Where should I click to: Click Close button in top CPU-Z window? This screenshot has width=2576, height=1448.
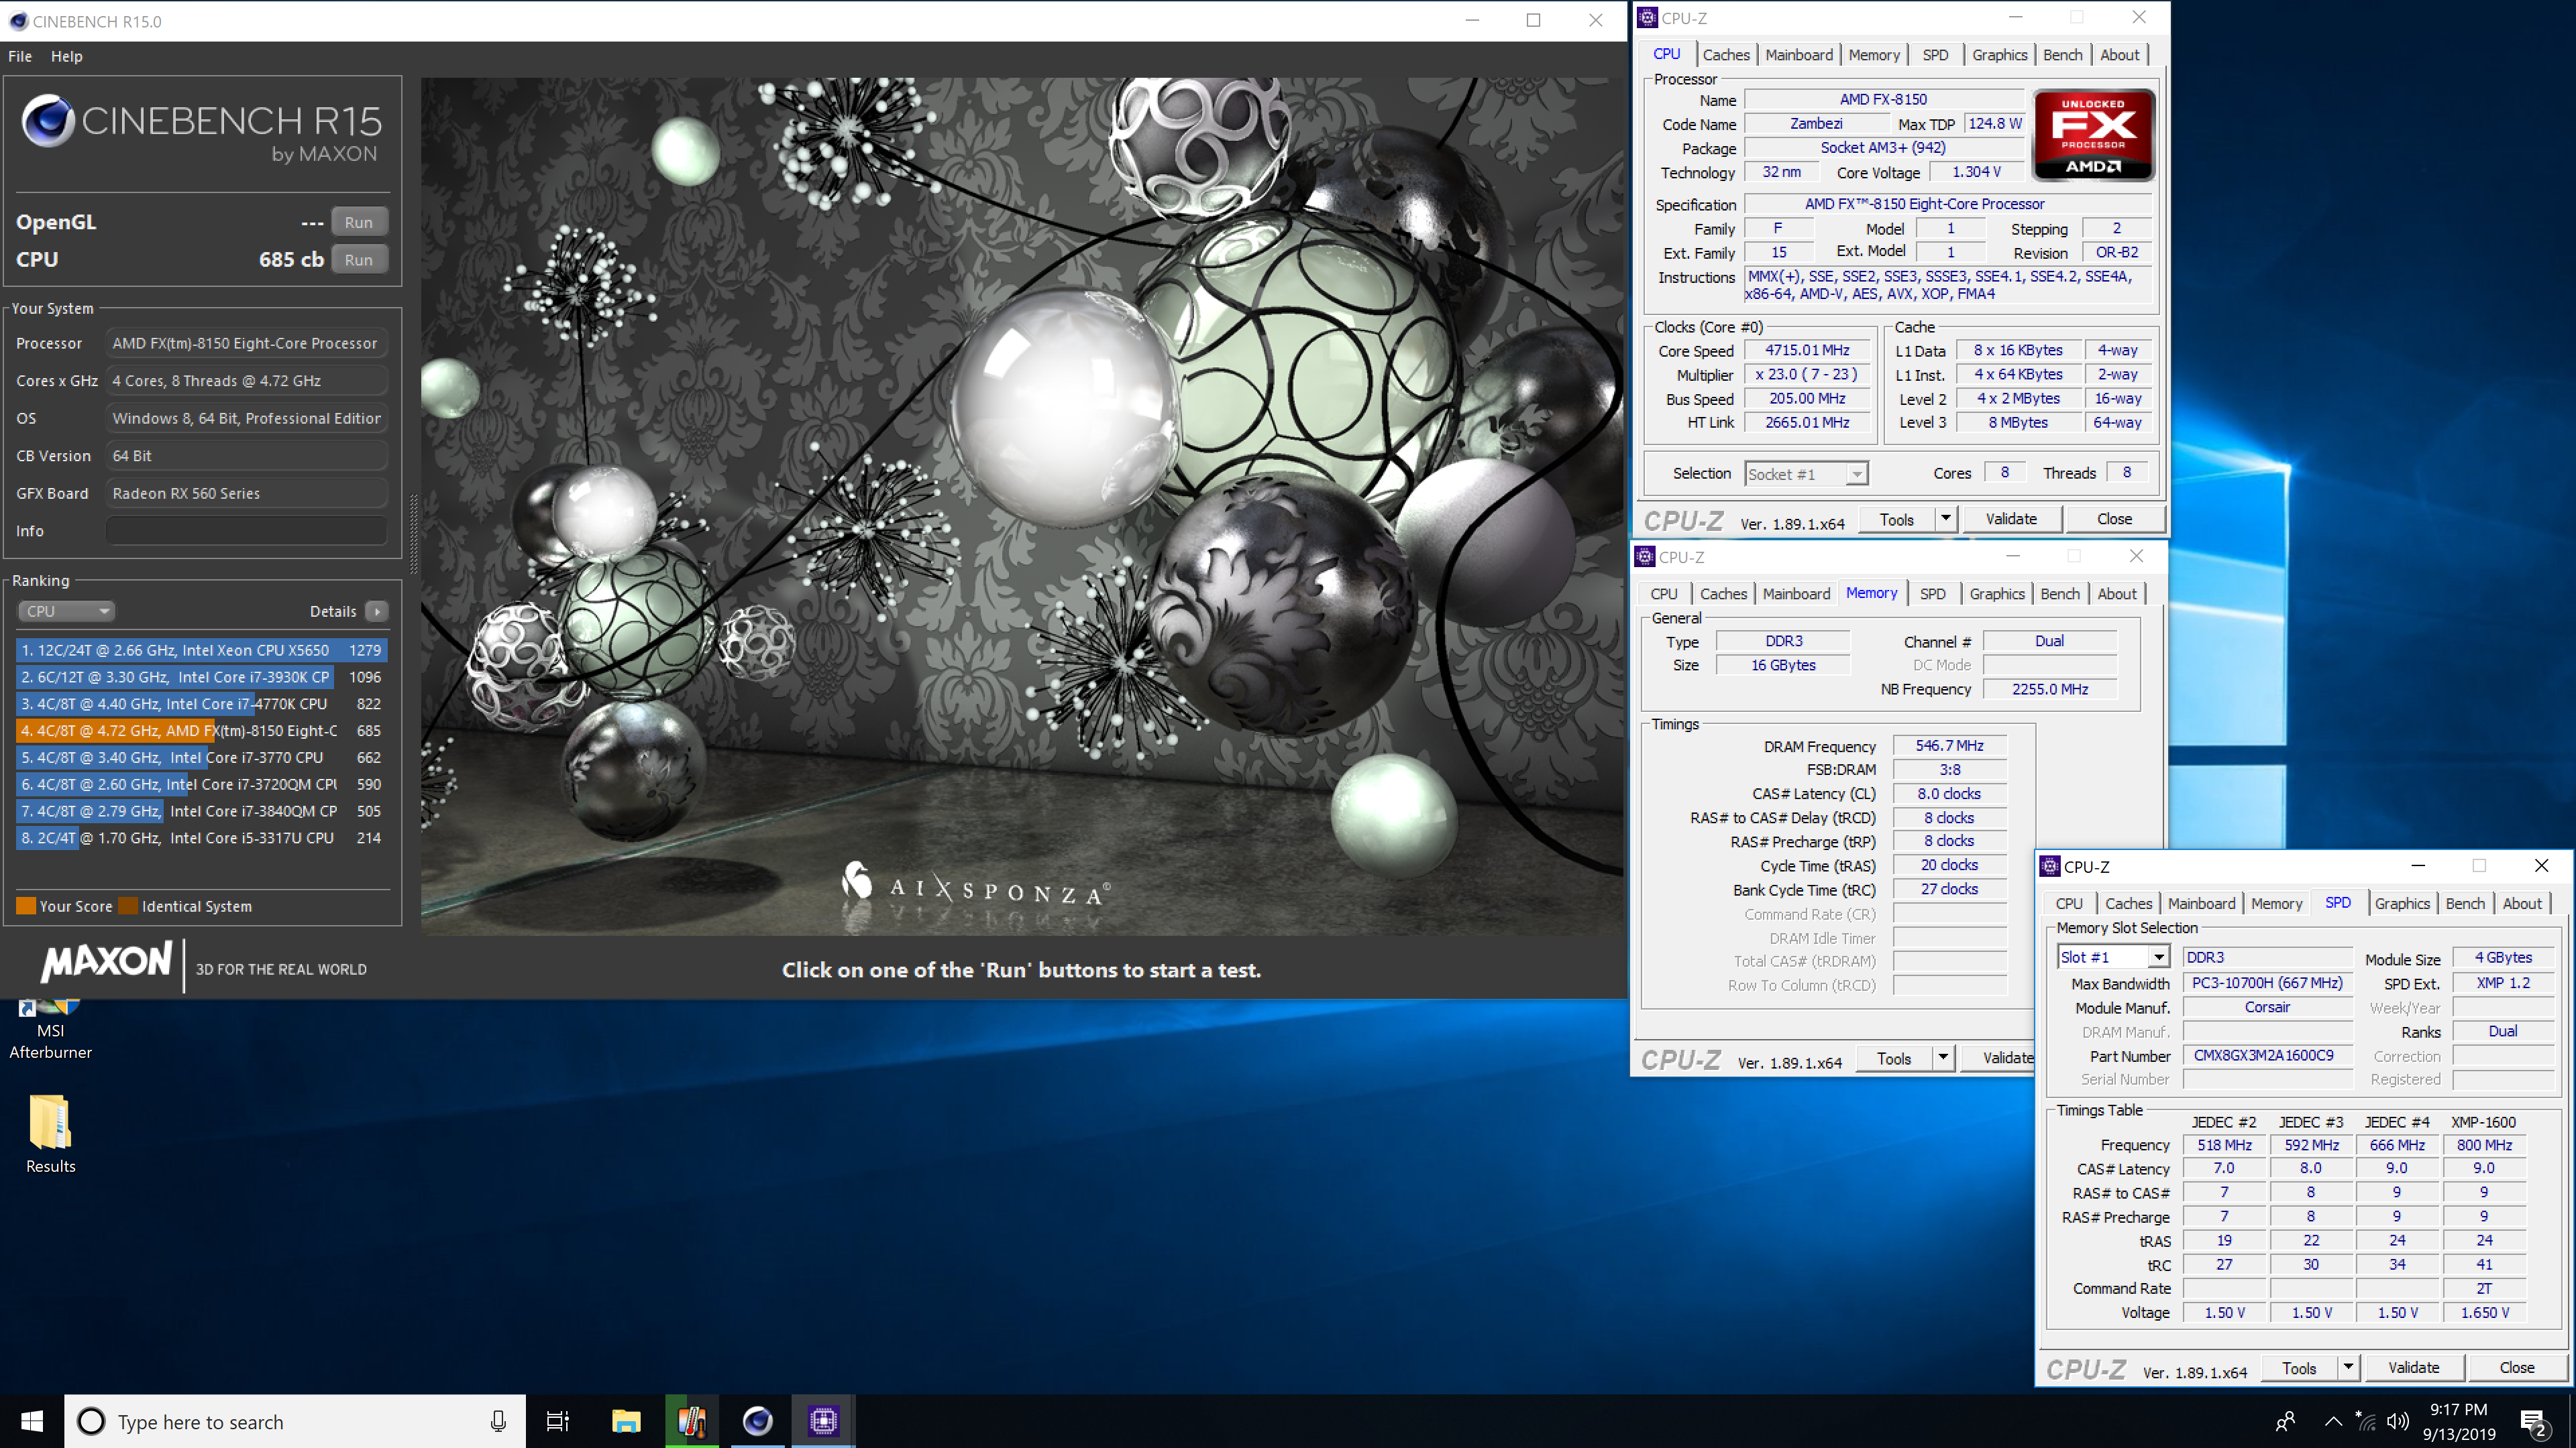tap(2114, 520)
